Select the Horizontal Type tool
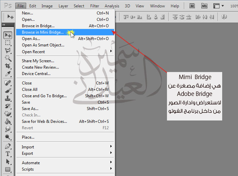The width and height of the screenshot is (238, 176). point(8,154)
